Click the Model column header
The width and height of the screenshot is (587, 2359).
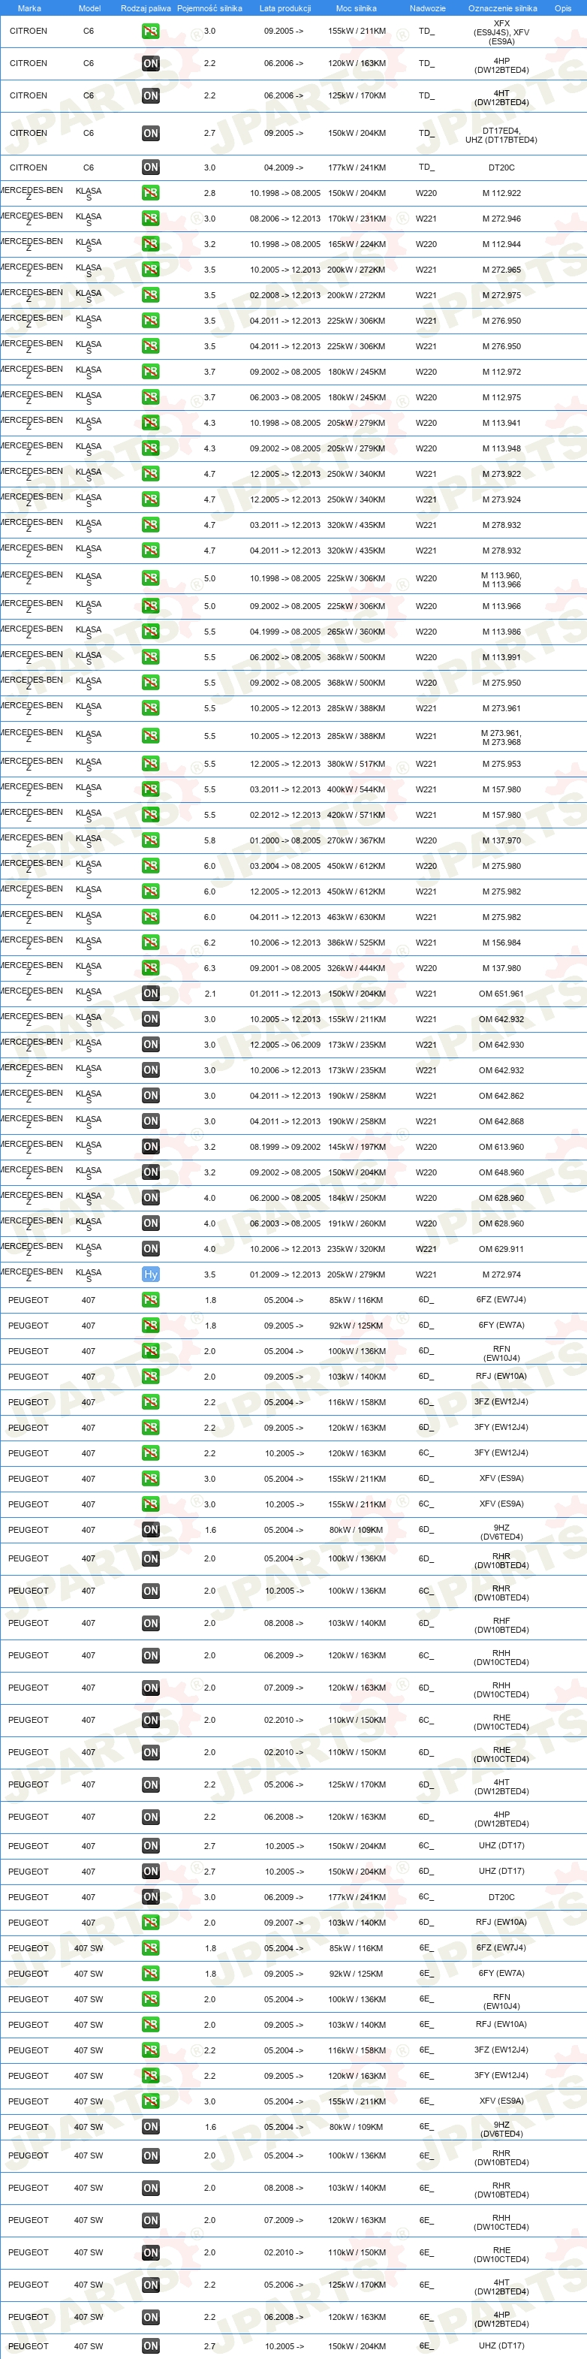click(x=90, y=8)
